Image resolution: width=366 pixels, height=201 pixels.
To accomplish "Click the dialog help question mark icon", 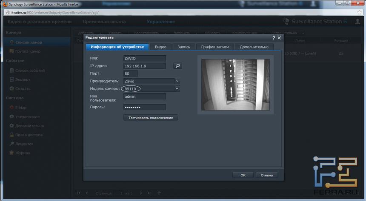I will point(274,38).
